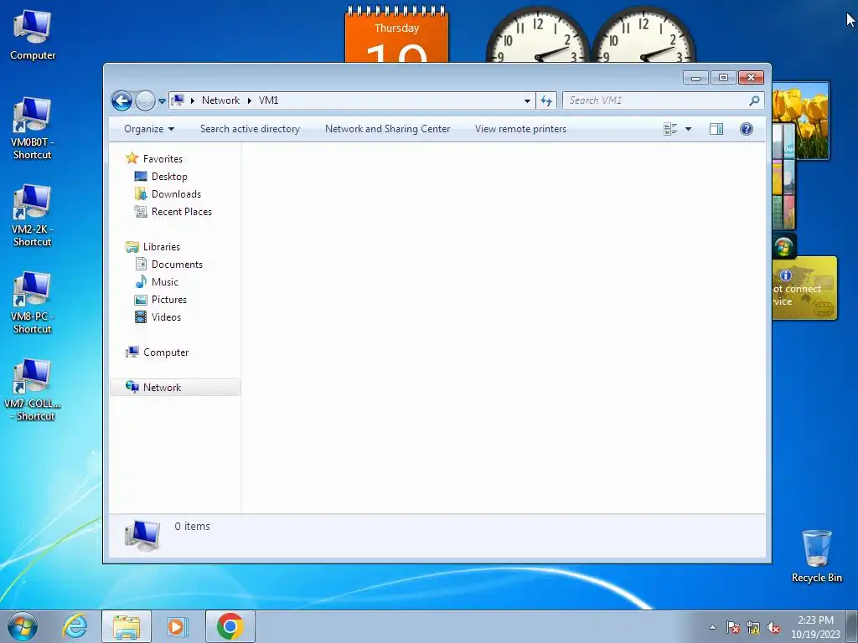Select the Recycle Bin desktop icon

click(x=816, y=557)
